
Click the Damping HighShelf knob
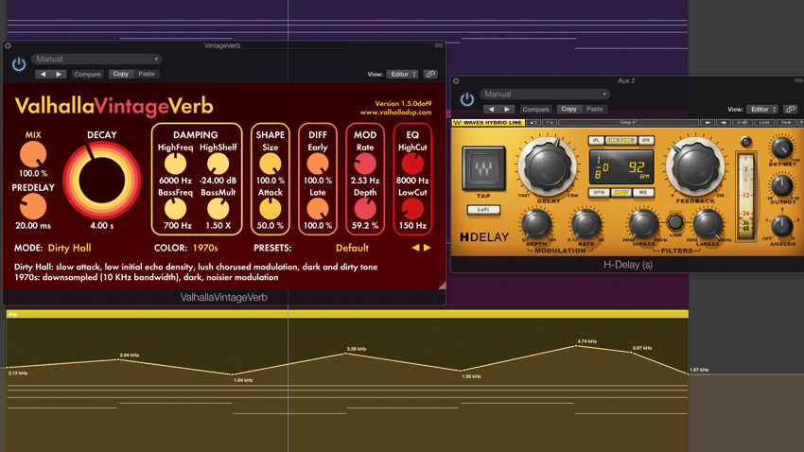pos(218,164)
